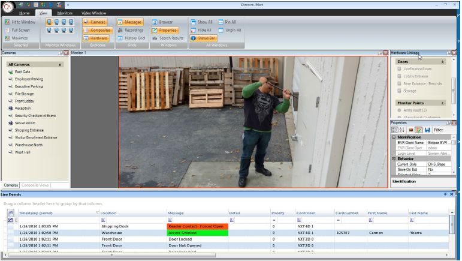462x261 pixels.
Task: Collapse the Behavior property section
Action: (x=394, y=158)
